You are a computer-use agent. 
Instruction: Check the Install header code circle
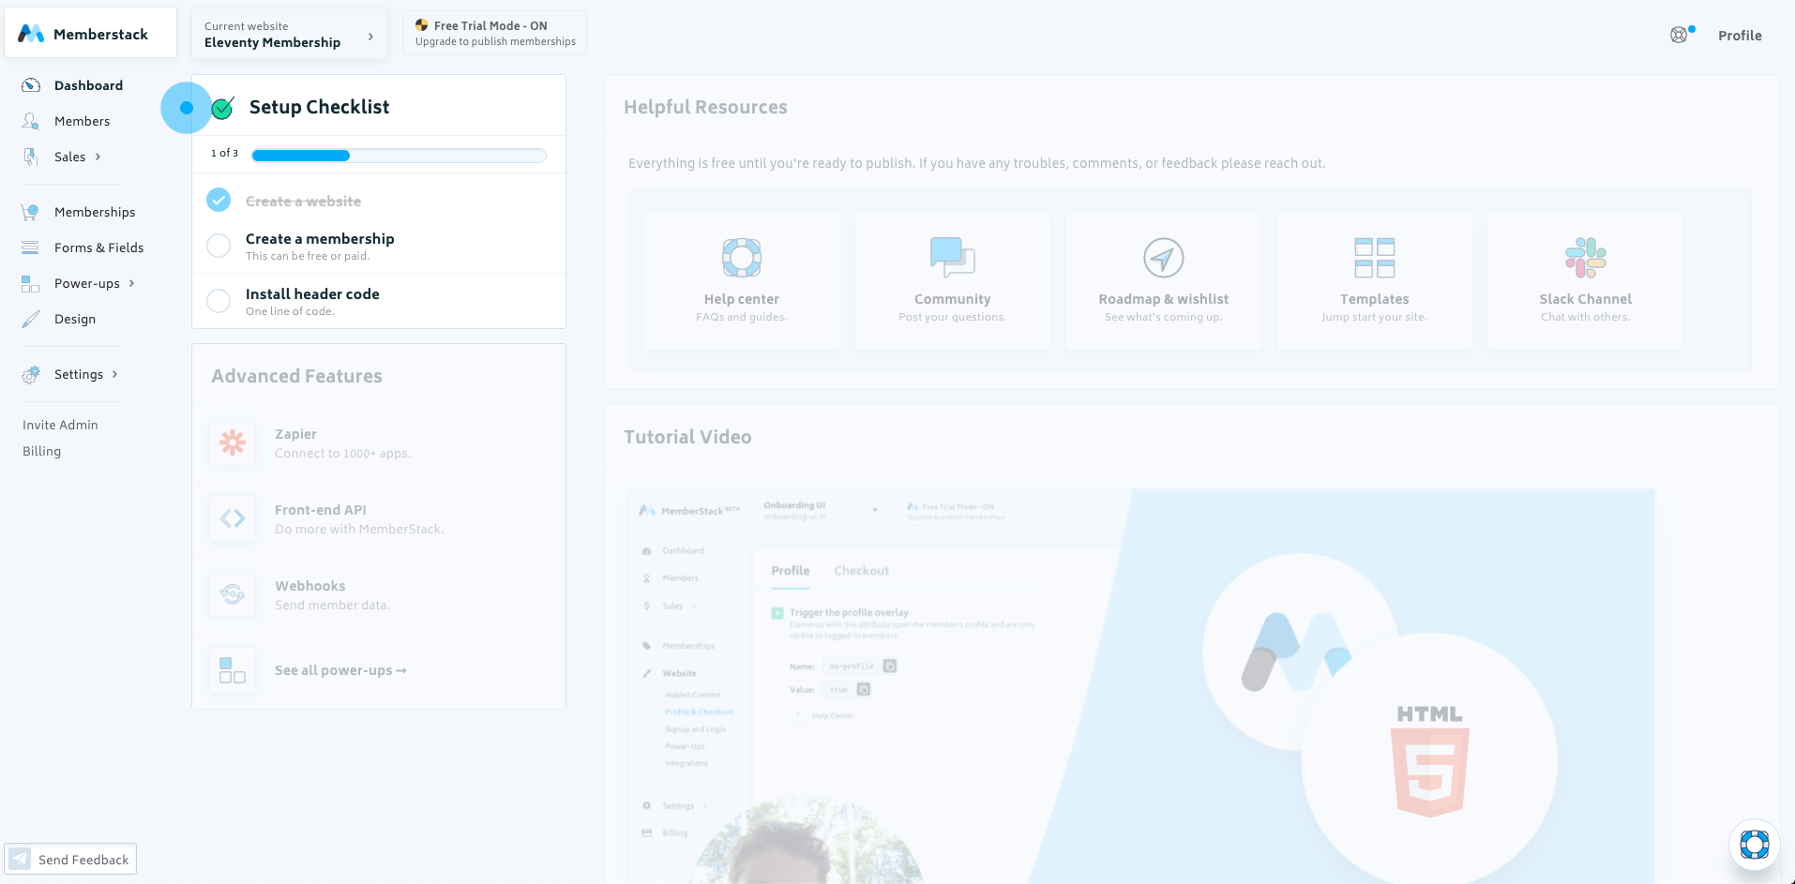(x=219, y=301)
